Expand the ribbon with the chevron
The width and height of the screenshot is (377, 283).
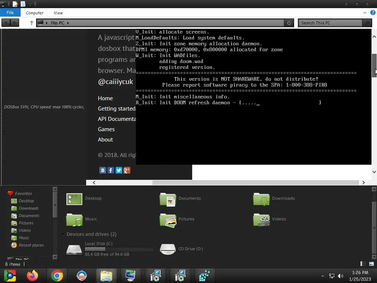pos(365,13)
